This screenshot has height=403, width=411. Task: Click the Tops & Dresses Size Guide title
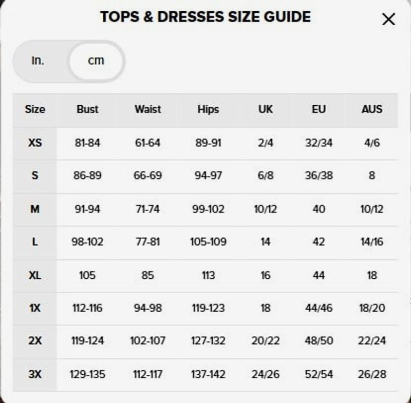coord(205,17)
